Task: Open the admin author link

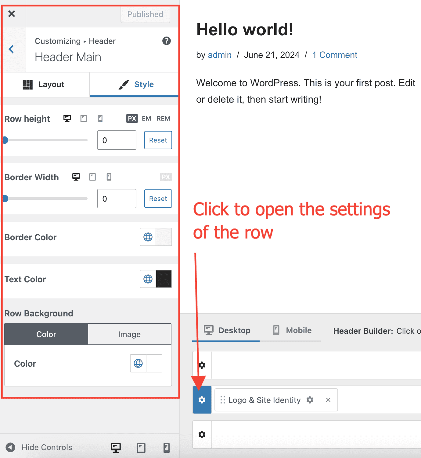Action: (220, 55)
